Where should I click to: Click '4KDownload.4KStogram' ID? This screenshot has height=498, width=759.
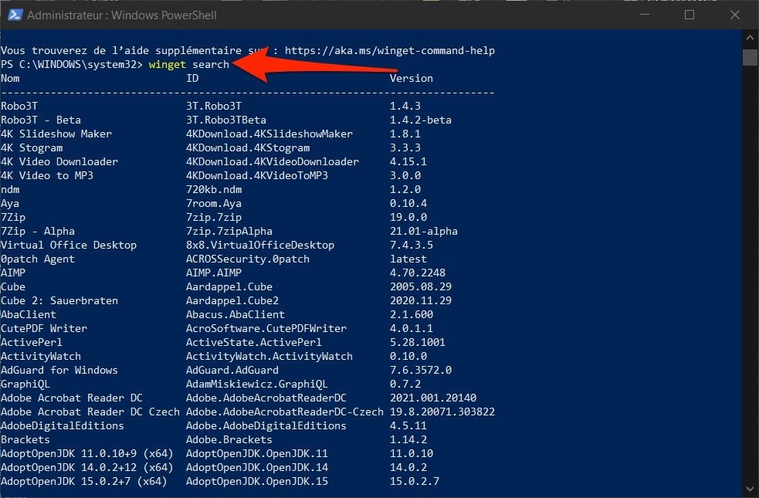click(x=248, y=147)
